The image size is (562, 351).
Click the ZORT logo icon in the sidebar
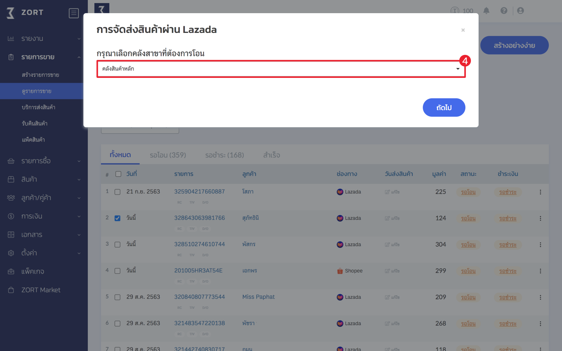(10, 13)
